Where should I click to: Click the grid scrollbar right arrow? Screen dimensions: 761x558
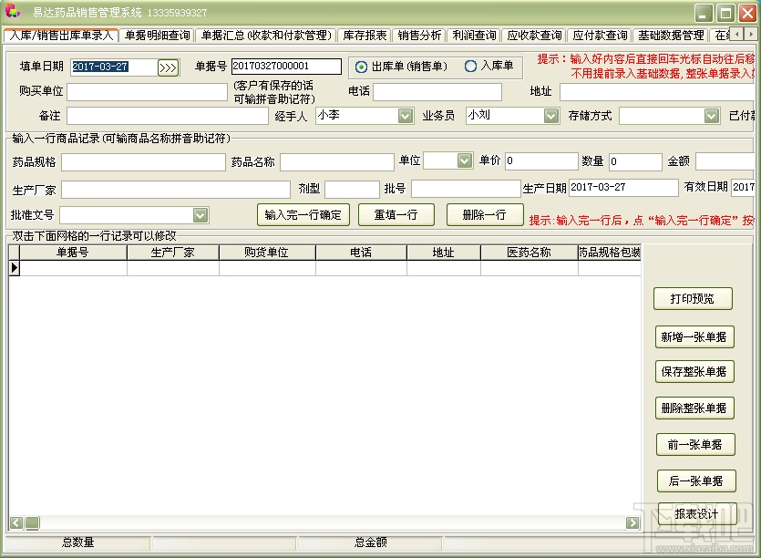pos(632,522)
